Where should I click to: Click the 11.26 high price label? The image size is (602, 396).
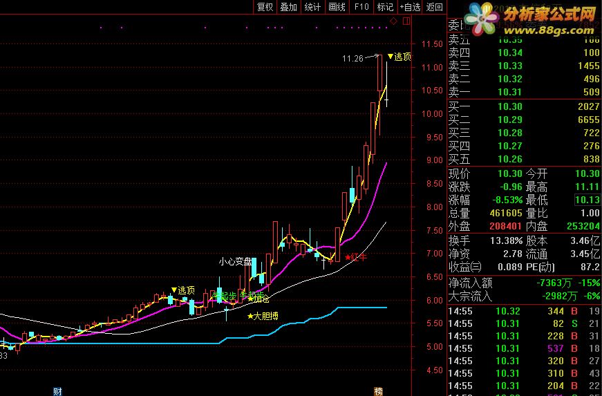tap(352, 59)
